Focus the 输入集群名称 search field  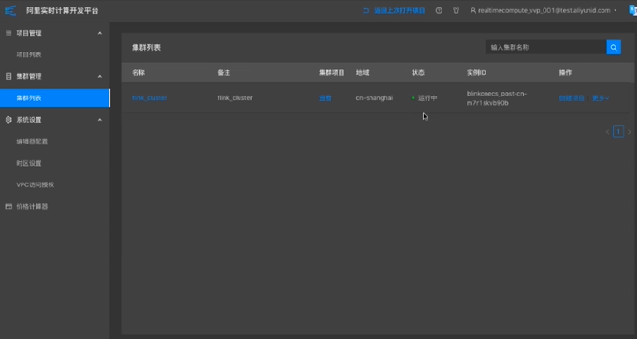click(545, 47)
